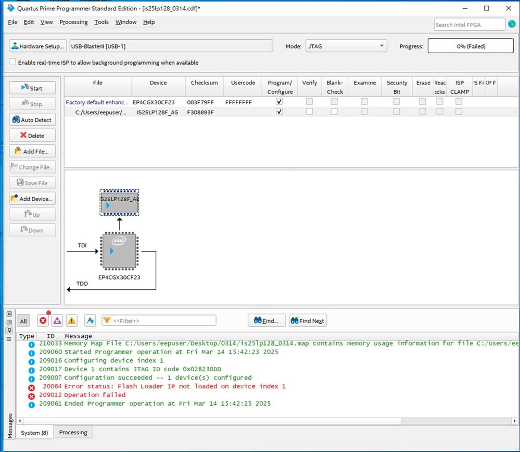Viewport: 520px width, 452px height.
Task: Uncheck Program/Configure for IS25LP128F_A5 row
Action: (280, 112)
